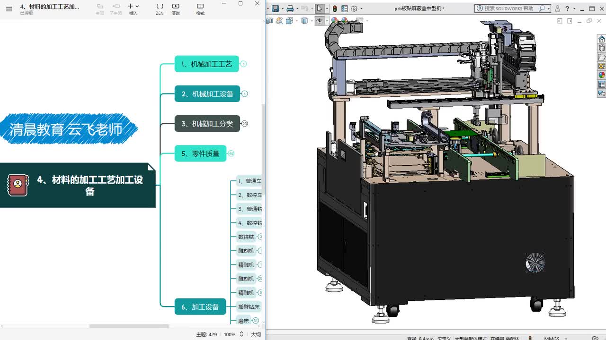Image resolution: width=606 pixels, height=340 pixels.
Task: Select the 加工设备 topic node
Action: pyautogui.click(x=200, y=307)
